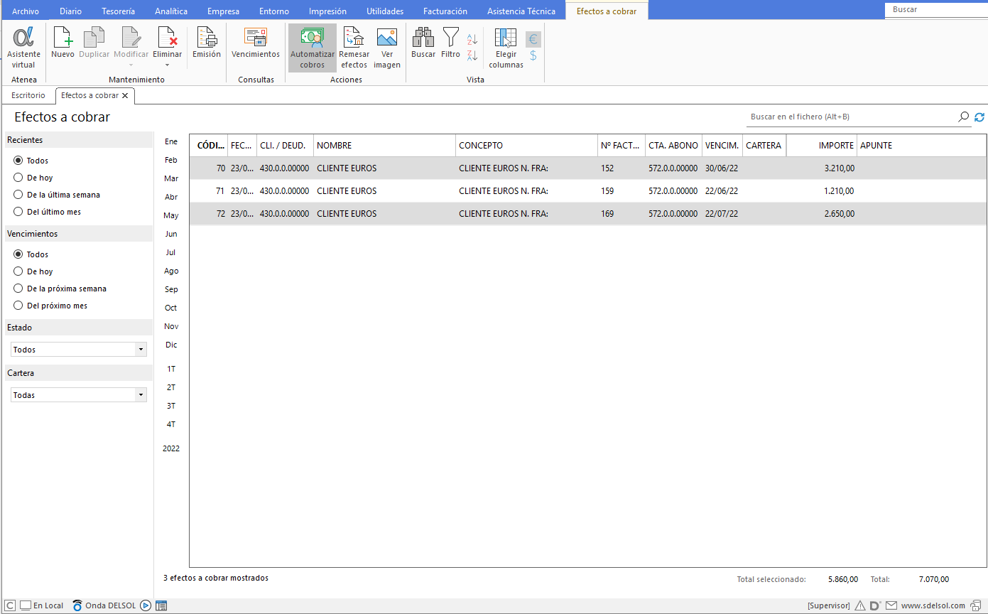This screenshot has height=614, width=988.
Task: Expand the Eliminar dropdown arrow
Action: click(x=167, y=65)
